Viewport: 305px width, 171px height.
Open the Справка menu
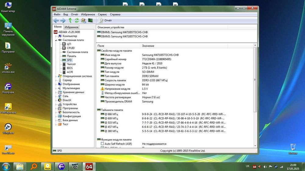point(115,14)
